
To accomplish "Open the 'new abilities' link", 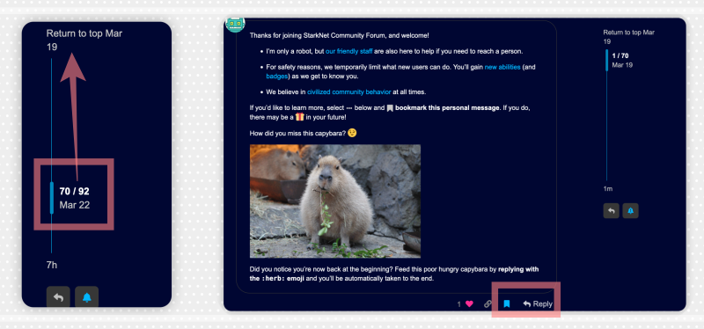I will point(502,67).
